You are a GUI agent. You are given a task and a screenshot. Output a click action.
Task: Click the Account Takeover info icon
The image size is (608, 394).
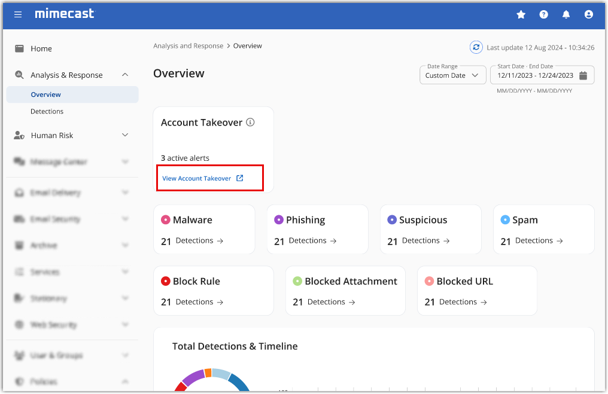251,123
